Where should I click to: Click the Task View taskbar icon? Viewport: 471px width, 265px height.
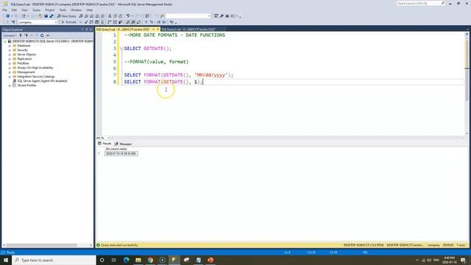[x=114, y=260]
